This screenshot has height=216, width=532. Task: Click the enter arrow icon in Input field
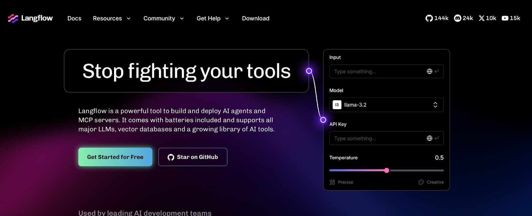point(437,71)
